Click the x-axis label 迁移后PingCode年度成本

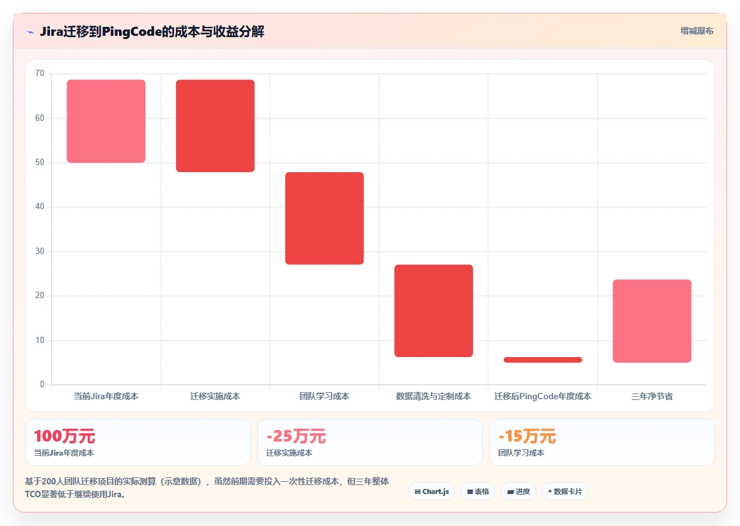coord(543,396)
